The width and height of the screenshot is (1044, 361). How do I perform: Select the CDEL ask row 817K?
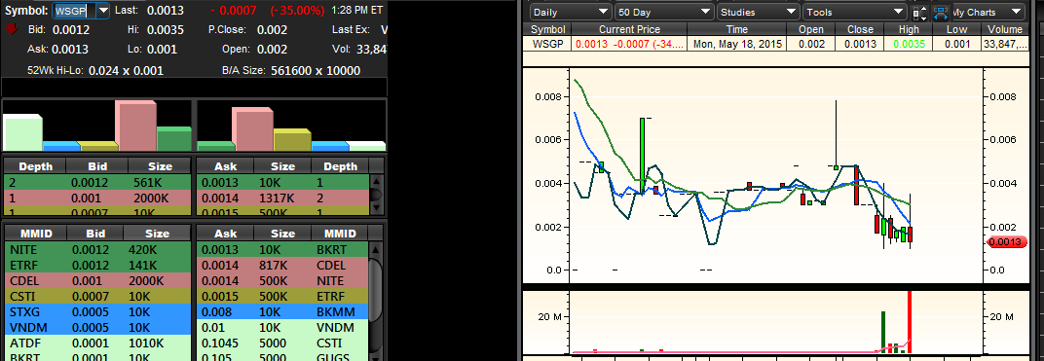(x=283, y=266)
